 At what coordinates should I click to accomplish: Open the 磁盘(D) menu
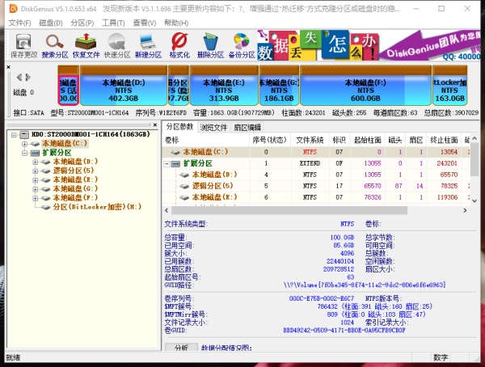point(51,23)
